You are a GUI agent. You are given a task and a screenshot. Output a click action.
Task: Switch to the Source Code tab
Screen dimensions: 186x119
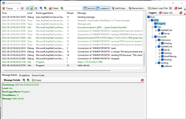coord(38,75)
